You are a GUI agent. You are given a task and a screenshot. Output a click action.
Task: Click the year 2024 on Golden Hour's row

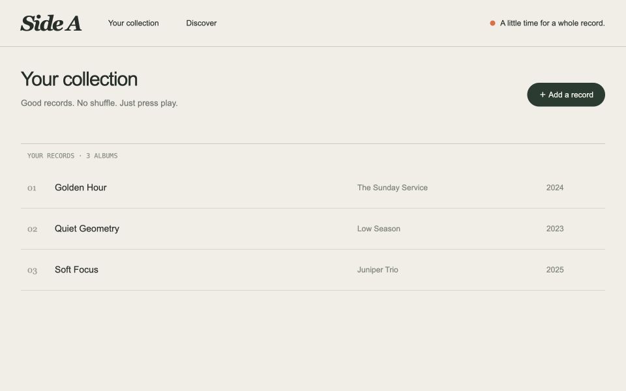pyautogui.click(x=554, y=188)
